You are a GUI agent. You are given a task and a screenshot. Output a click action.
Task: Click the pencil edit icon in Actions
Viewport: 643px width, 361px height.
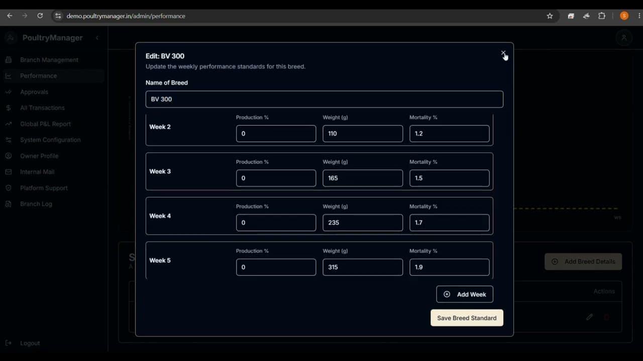pos(589,317)
